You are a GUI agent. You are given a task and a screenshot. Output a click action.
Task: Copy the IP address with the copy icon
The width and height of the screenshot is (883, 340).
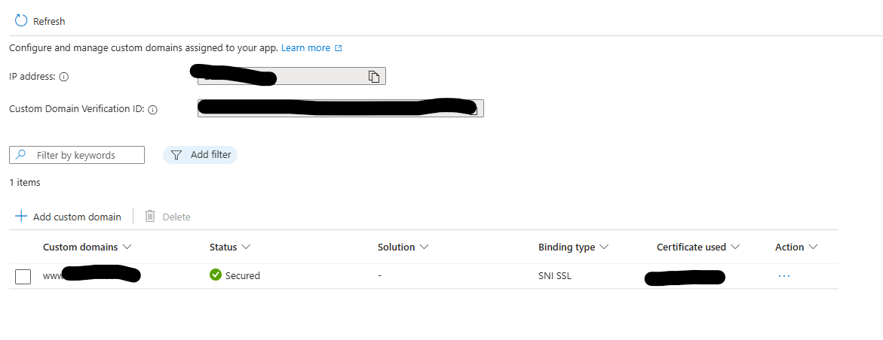tap(374, 77)
